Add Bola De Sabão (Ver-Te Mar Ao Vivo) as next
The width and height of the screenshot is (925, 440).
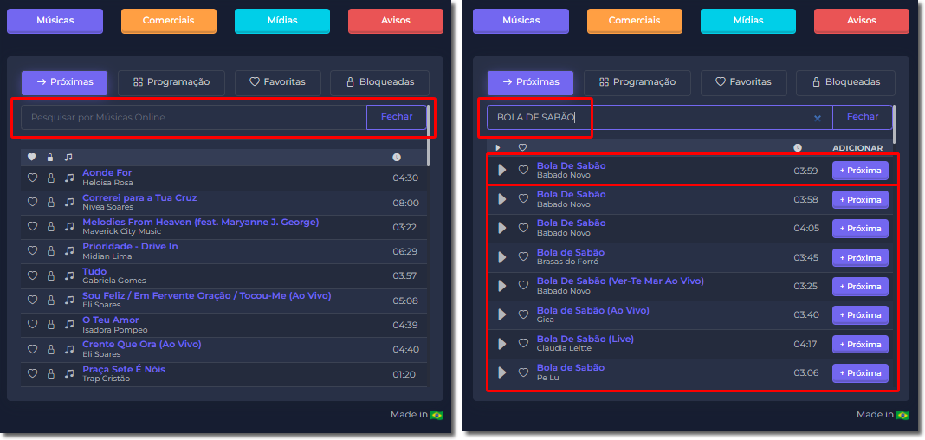[860, 286]
